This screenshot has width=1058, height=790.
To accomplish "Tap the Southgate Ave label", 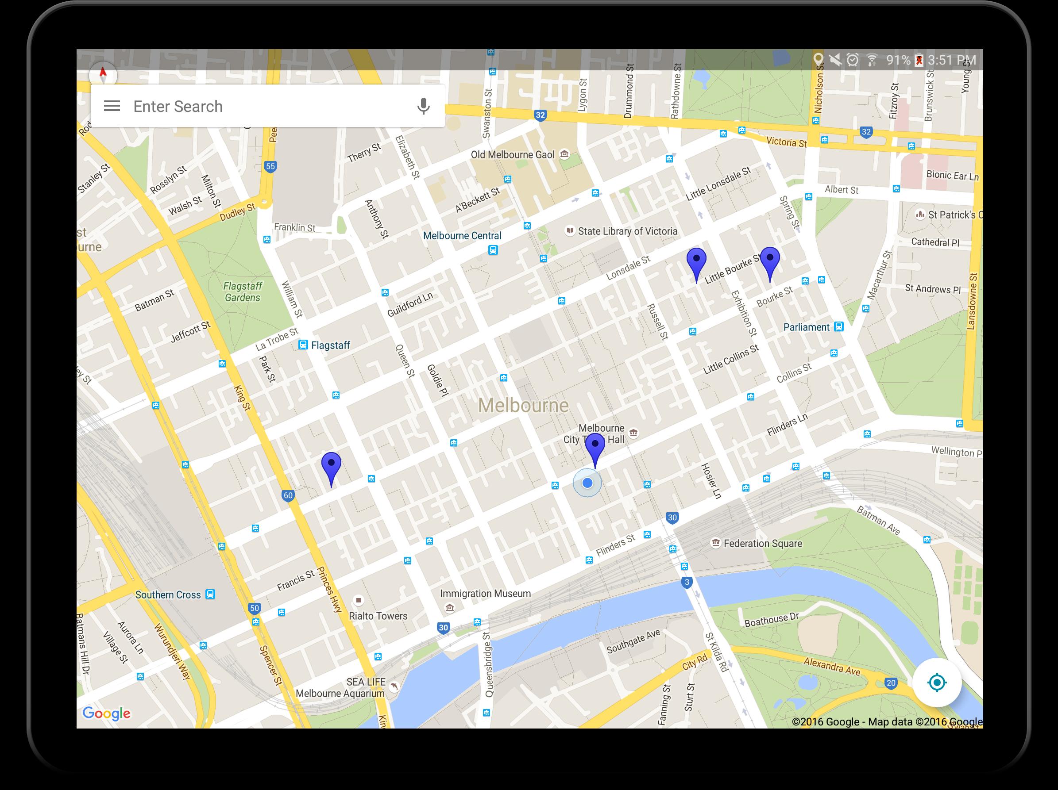I will coord(633,641).
